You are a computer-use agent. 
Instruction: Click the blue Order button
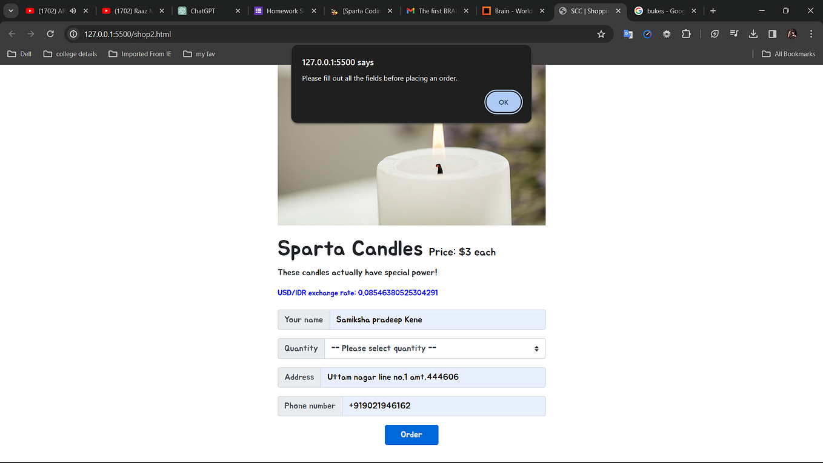tap(411, 435)
